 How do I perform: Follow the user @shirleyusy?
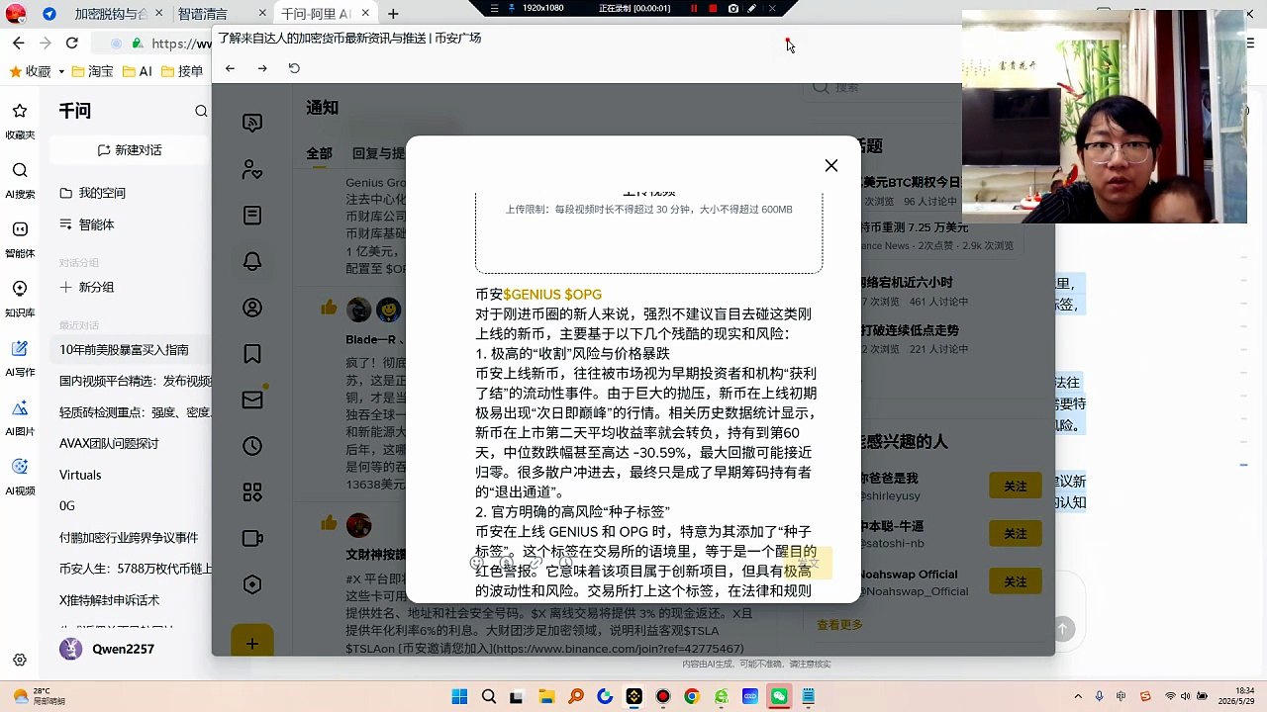(1015, 486)
